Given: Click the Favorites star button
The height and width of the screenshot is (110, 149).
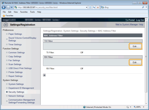Looking at the screenshot, I should point(8,16).
